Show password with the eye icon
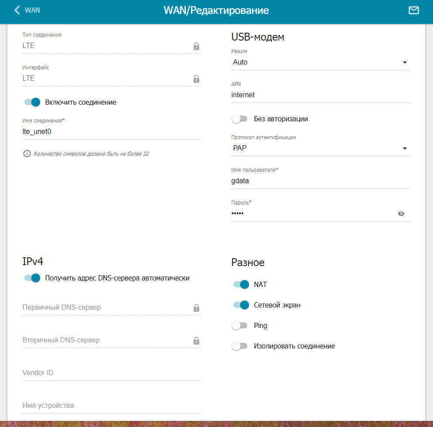 pos(401,214)
